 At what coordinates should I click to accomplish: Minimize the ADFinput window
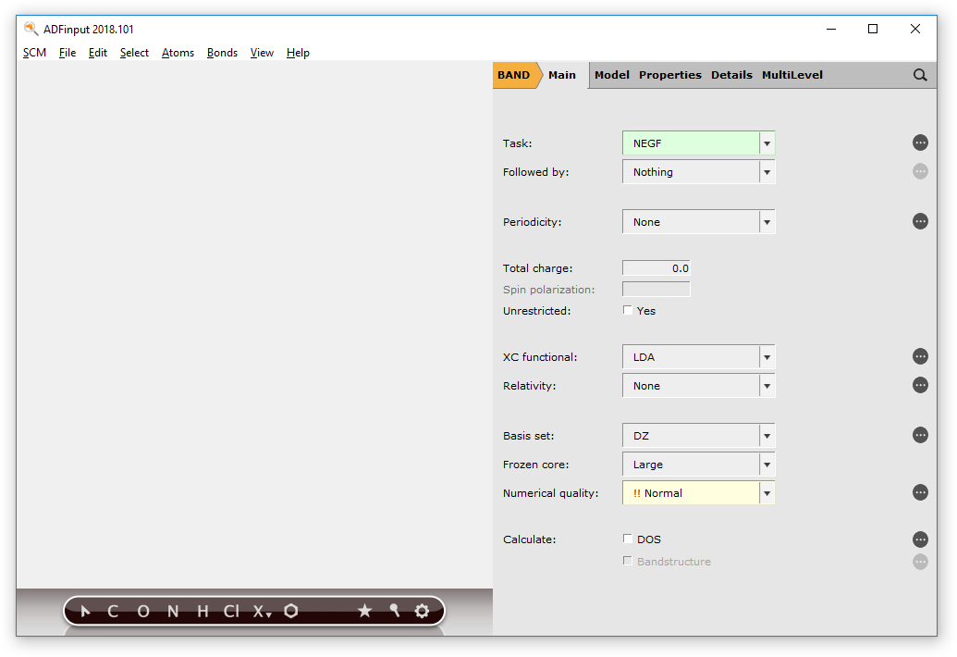(x=831, y=29)
